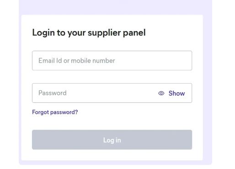Click blank white area below Log in button
This screenshot has width=235, height=169.
(x=112, y=155)
